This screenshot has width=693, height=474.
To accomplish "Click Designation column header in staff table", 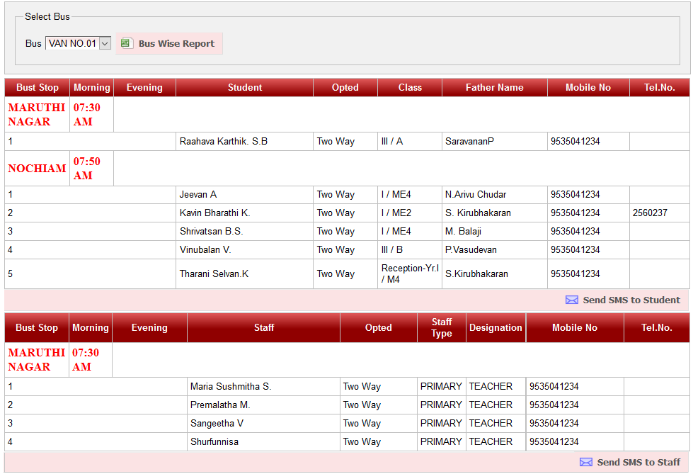I will [x=496, y=327].
